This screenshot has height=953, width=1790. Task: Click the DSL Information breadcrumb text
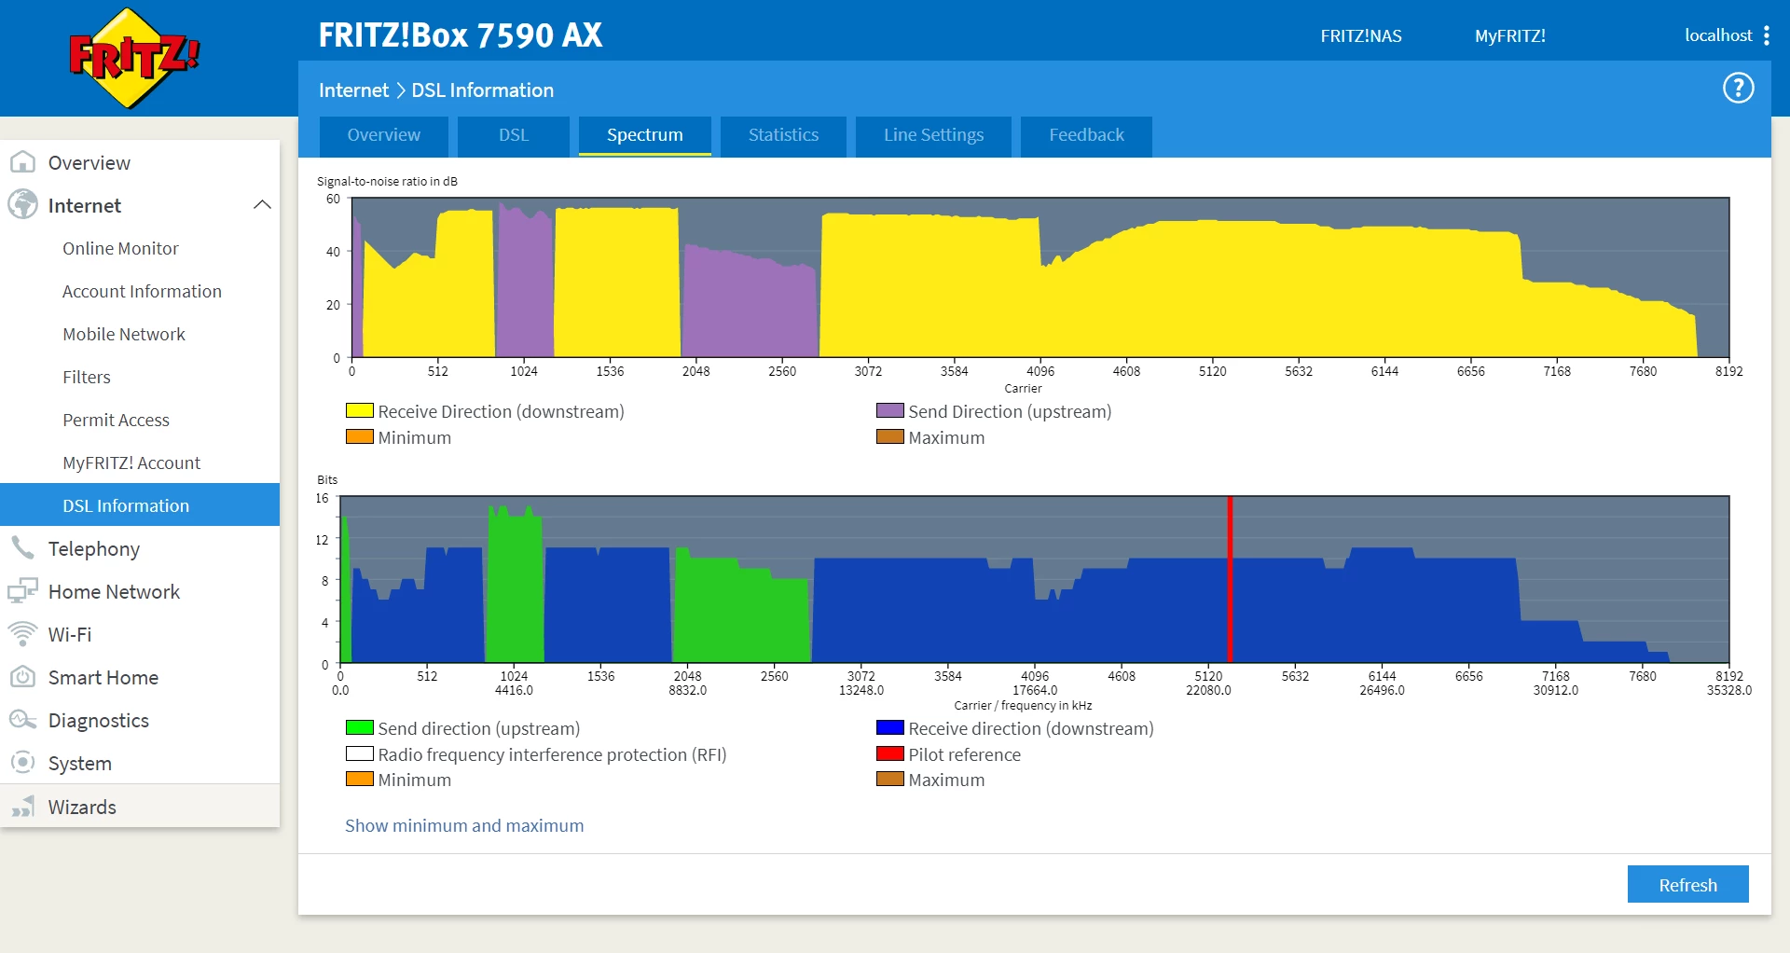point(483,90)
